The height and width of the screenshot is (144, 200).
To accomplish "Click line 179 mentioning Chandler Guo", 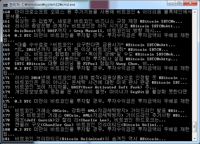I will [x=83, y=125].
